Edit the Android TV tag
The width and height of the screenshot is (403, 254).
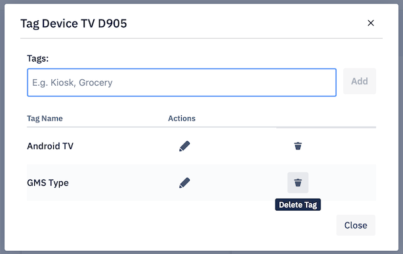pyautogui.click(x=184, y=146)
